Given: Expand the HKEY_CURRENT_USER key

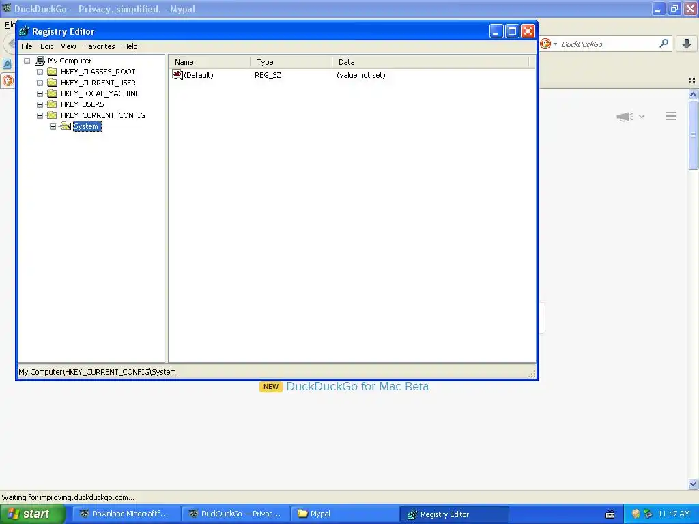Looking at the screenshot, I should click(x=40, y=83).
